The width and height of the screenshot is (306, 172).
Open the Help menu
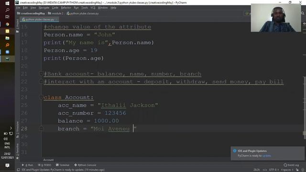113,8
